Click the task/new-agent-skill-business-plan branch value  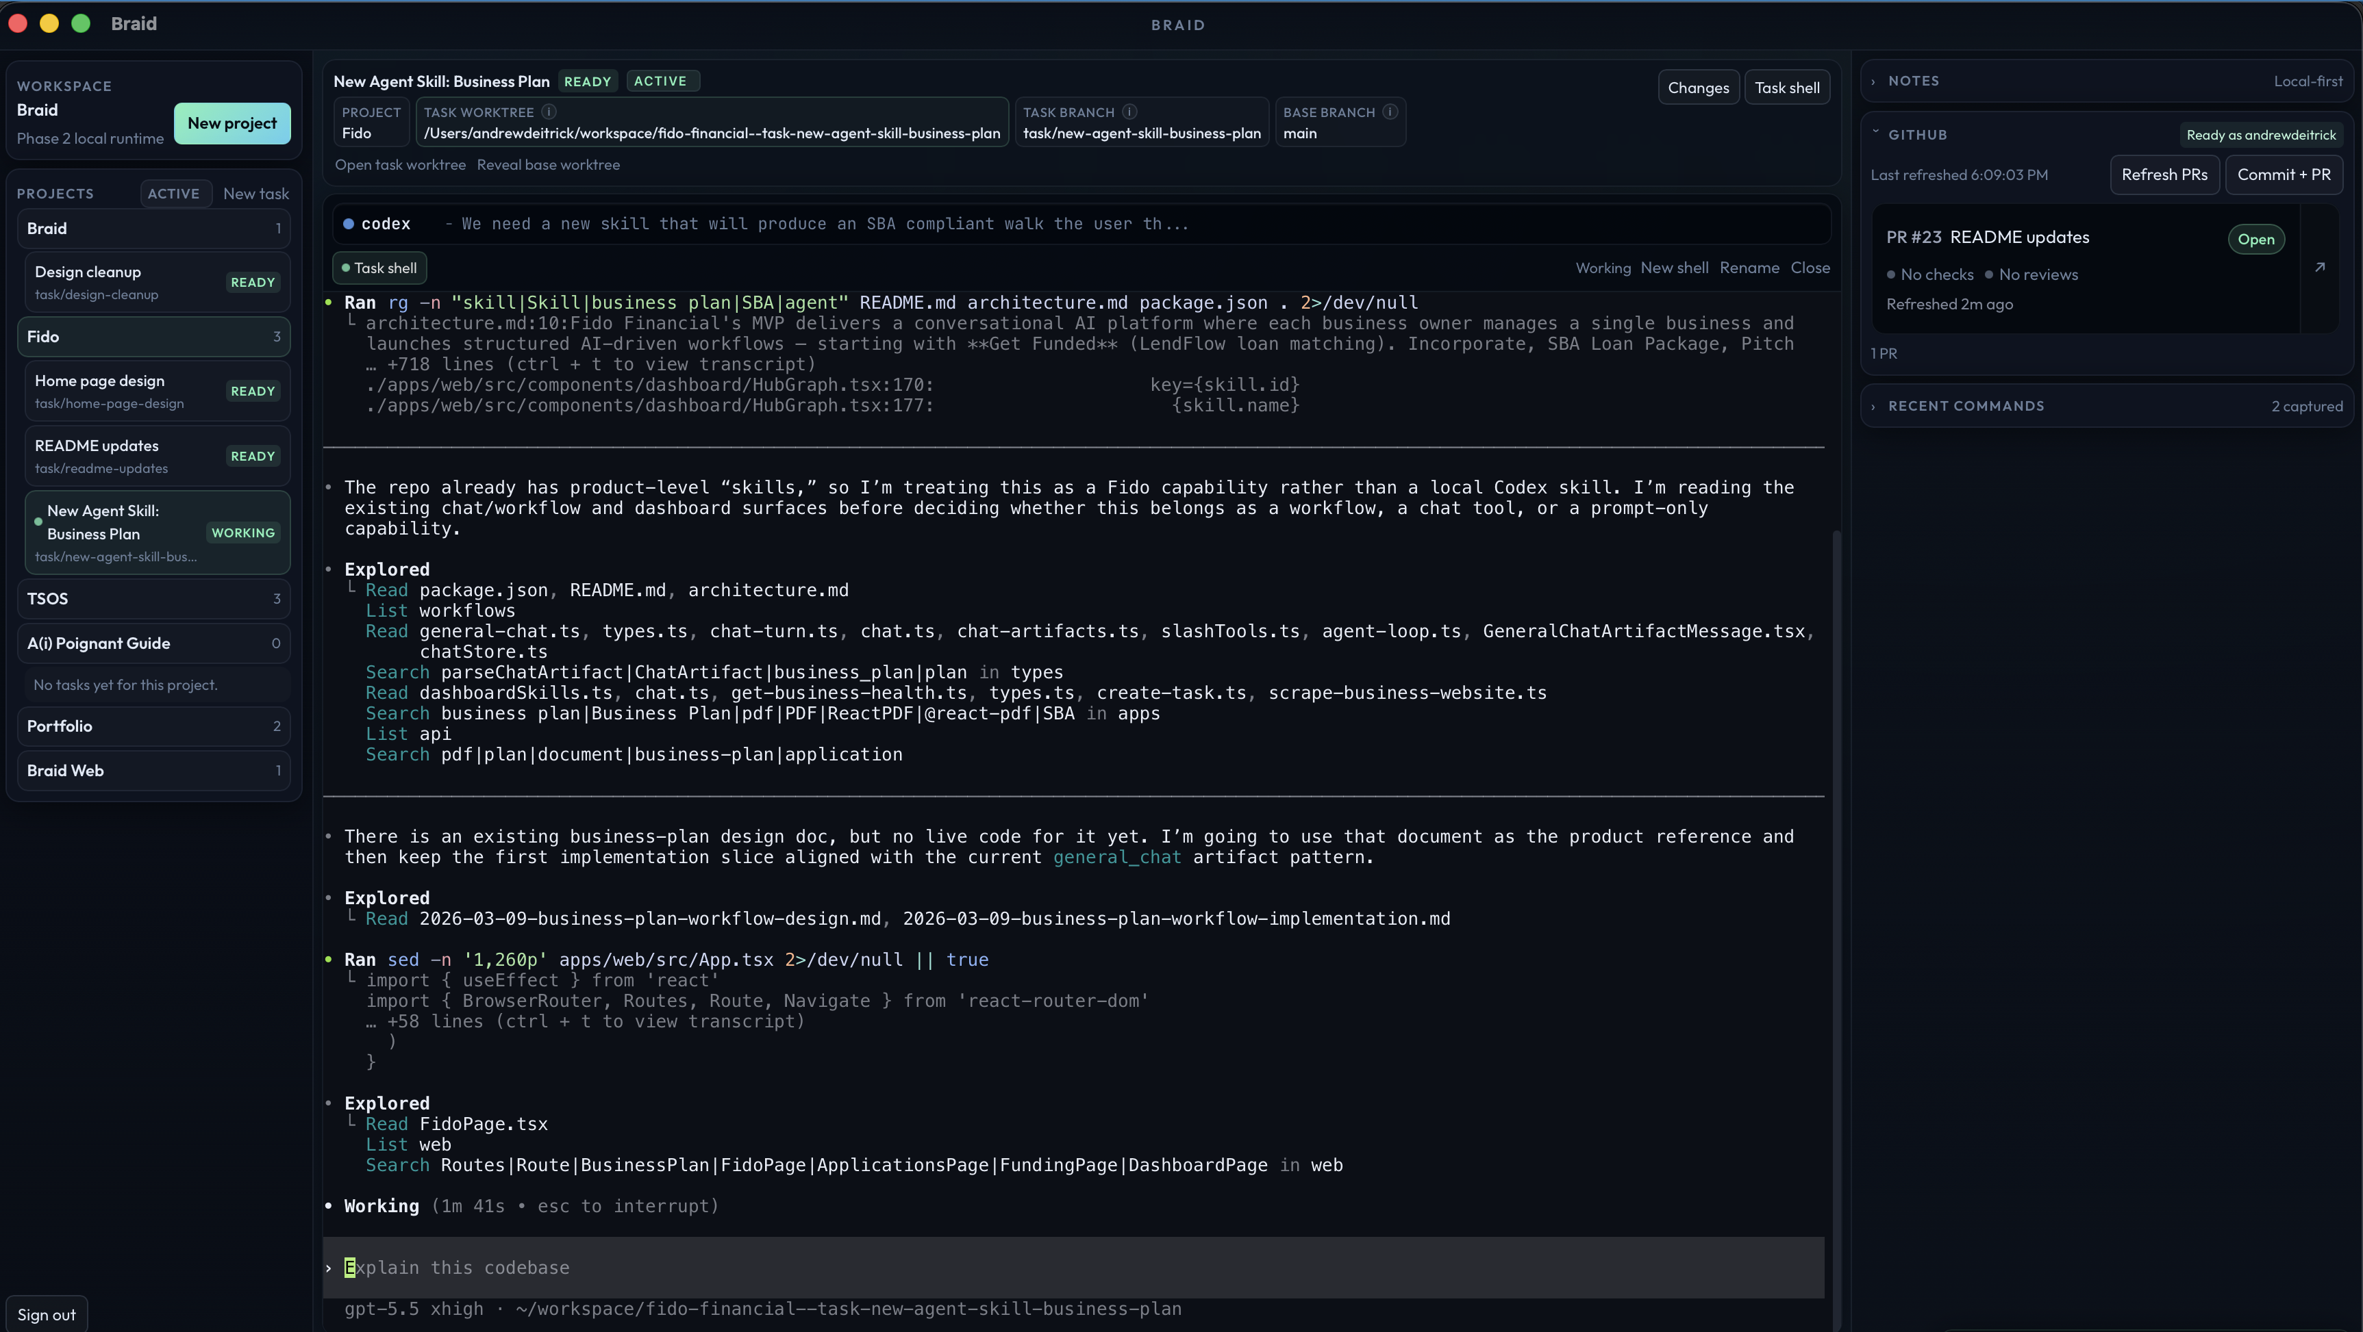click(1141, 134)
